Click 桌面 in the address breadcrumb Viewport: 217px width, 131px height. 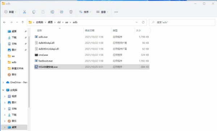[x=50, y=22]
